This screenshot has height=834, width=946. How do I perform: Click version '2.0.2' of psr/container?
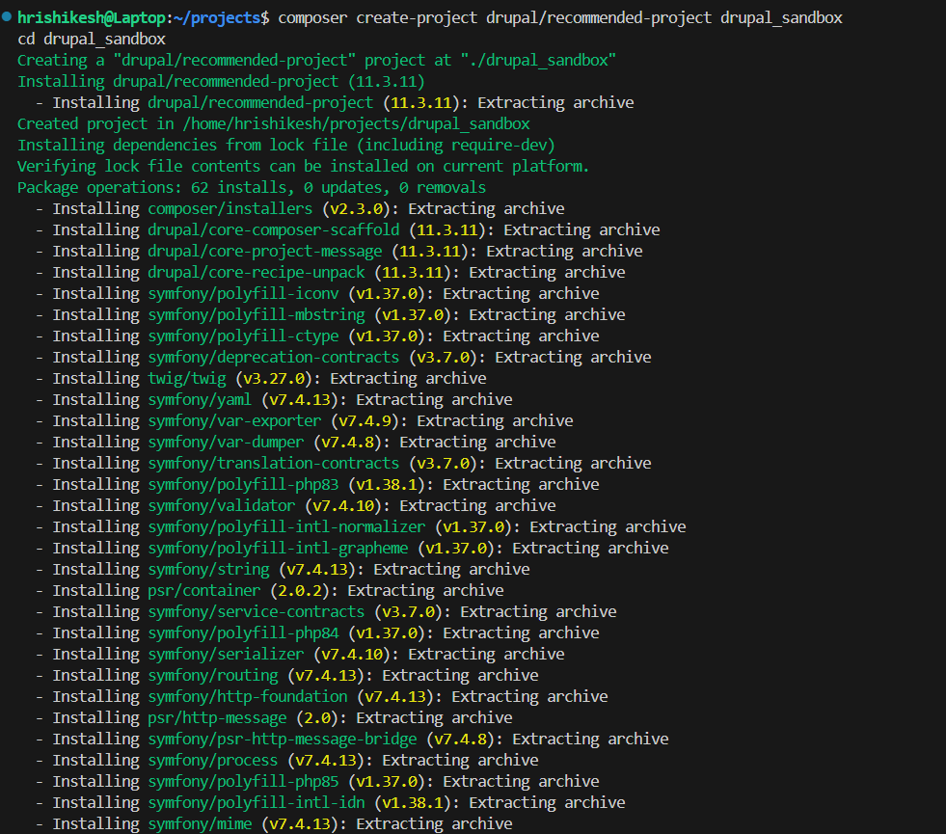[300, 590]
